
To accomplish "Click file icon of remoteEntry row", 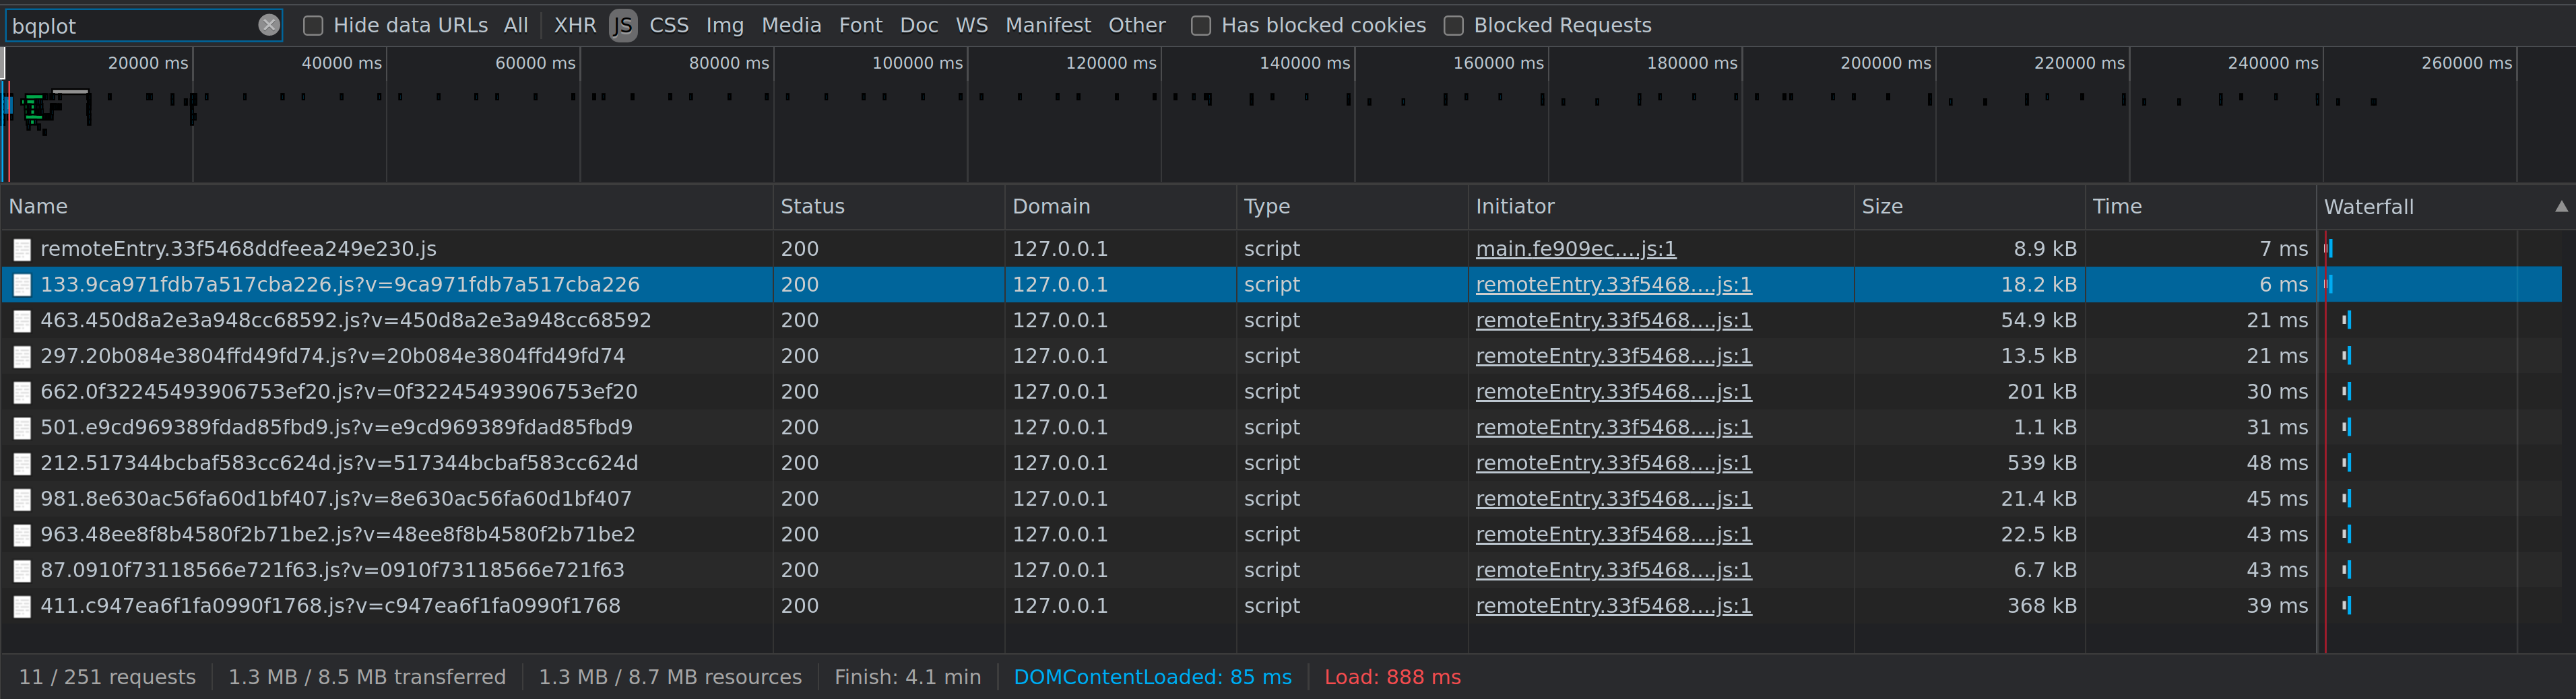I will point(22,249).
